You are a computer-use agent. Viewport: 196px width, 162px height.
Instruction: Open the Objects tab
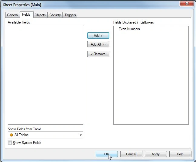pyautogui.click(x=40, y=15)
